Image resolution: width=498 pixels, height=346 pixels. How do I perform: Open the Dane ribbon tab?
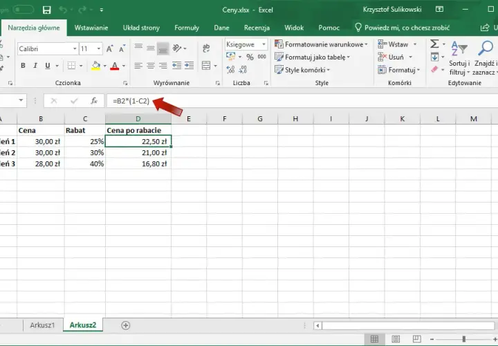221,28
